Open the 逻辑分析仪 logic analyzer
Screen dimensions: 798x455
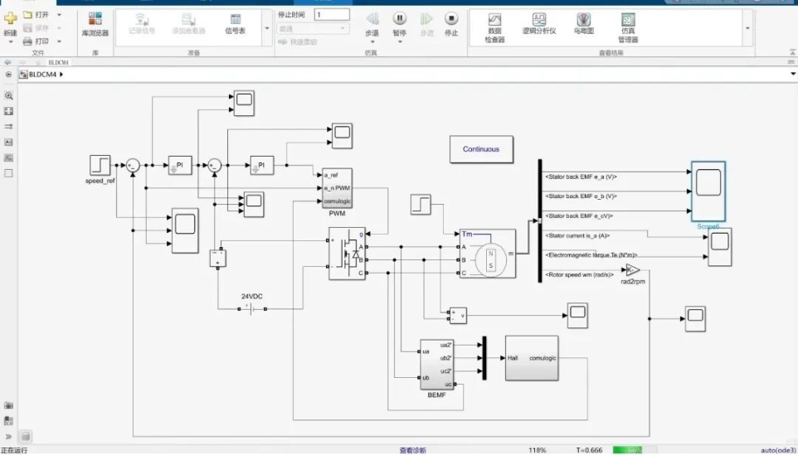[539, 24]
